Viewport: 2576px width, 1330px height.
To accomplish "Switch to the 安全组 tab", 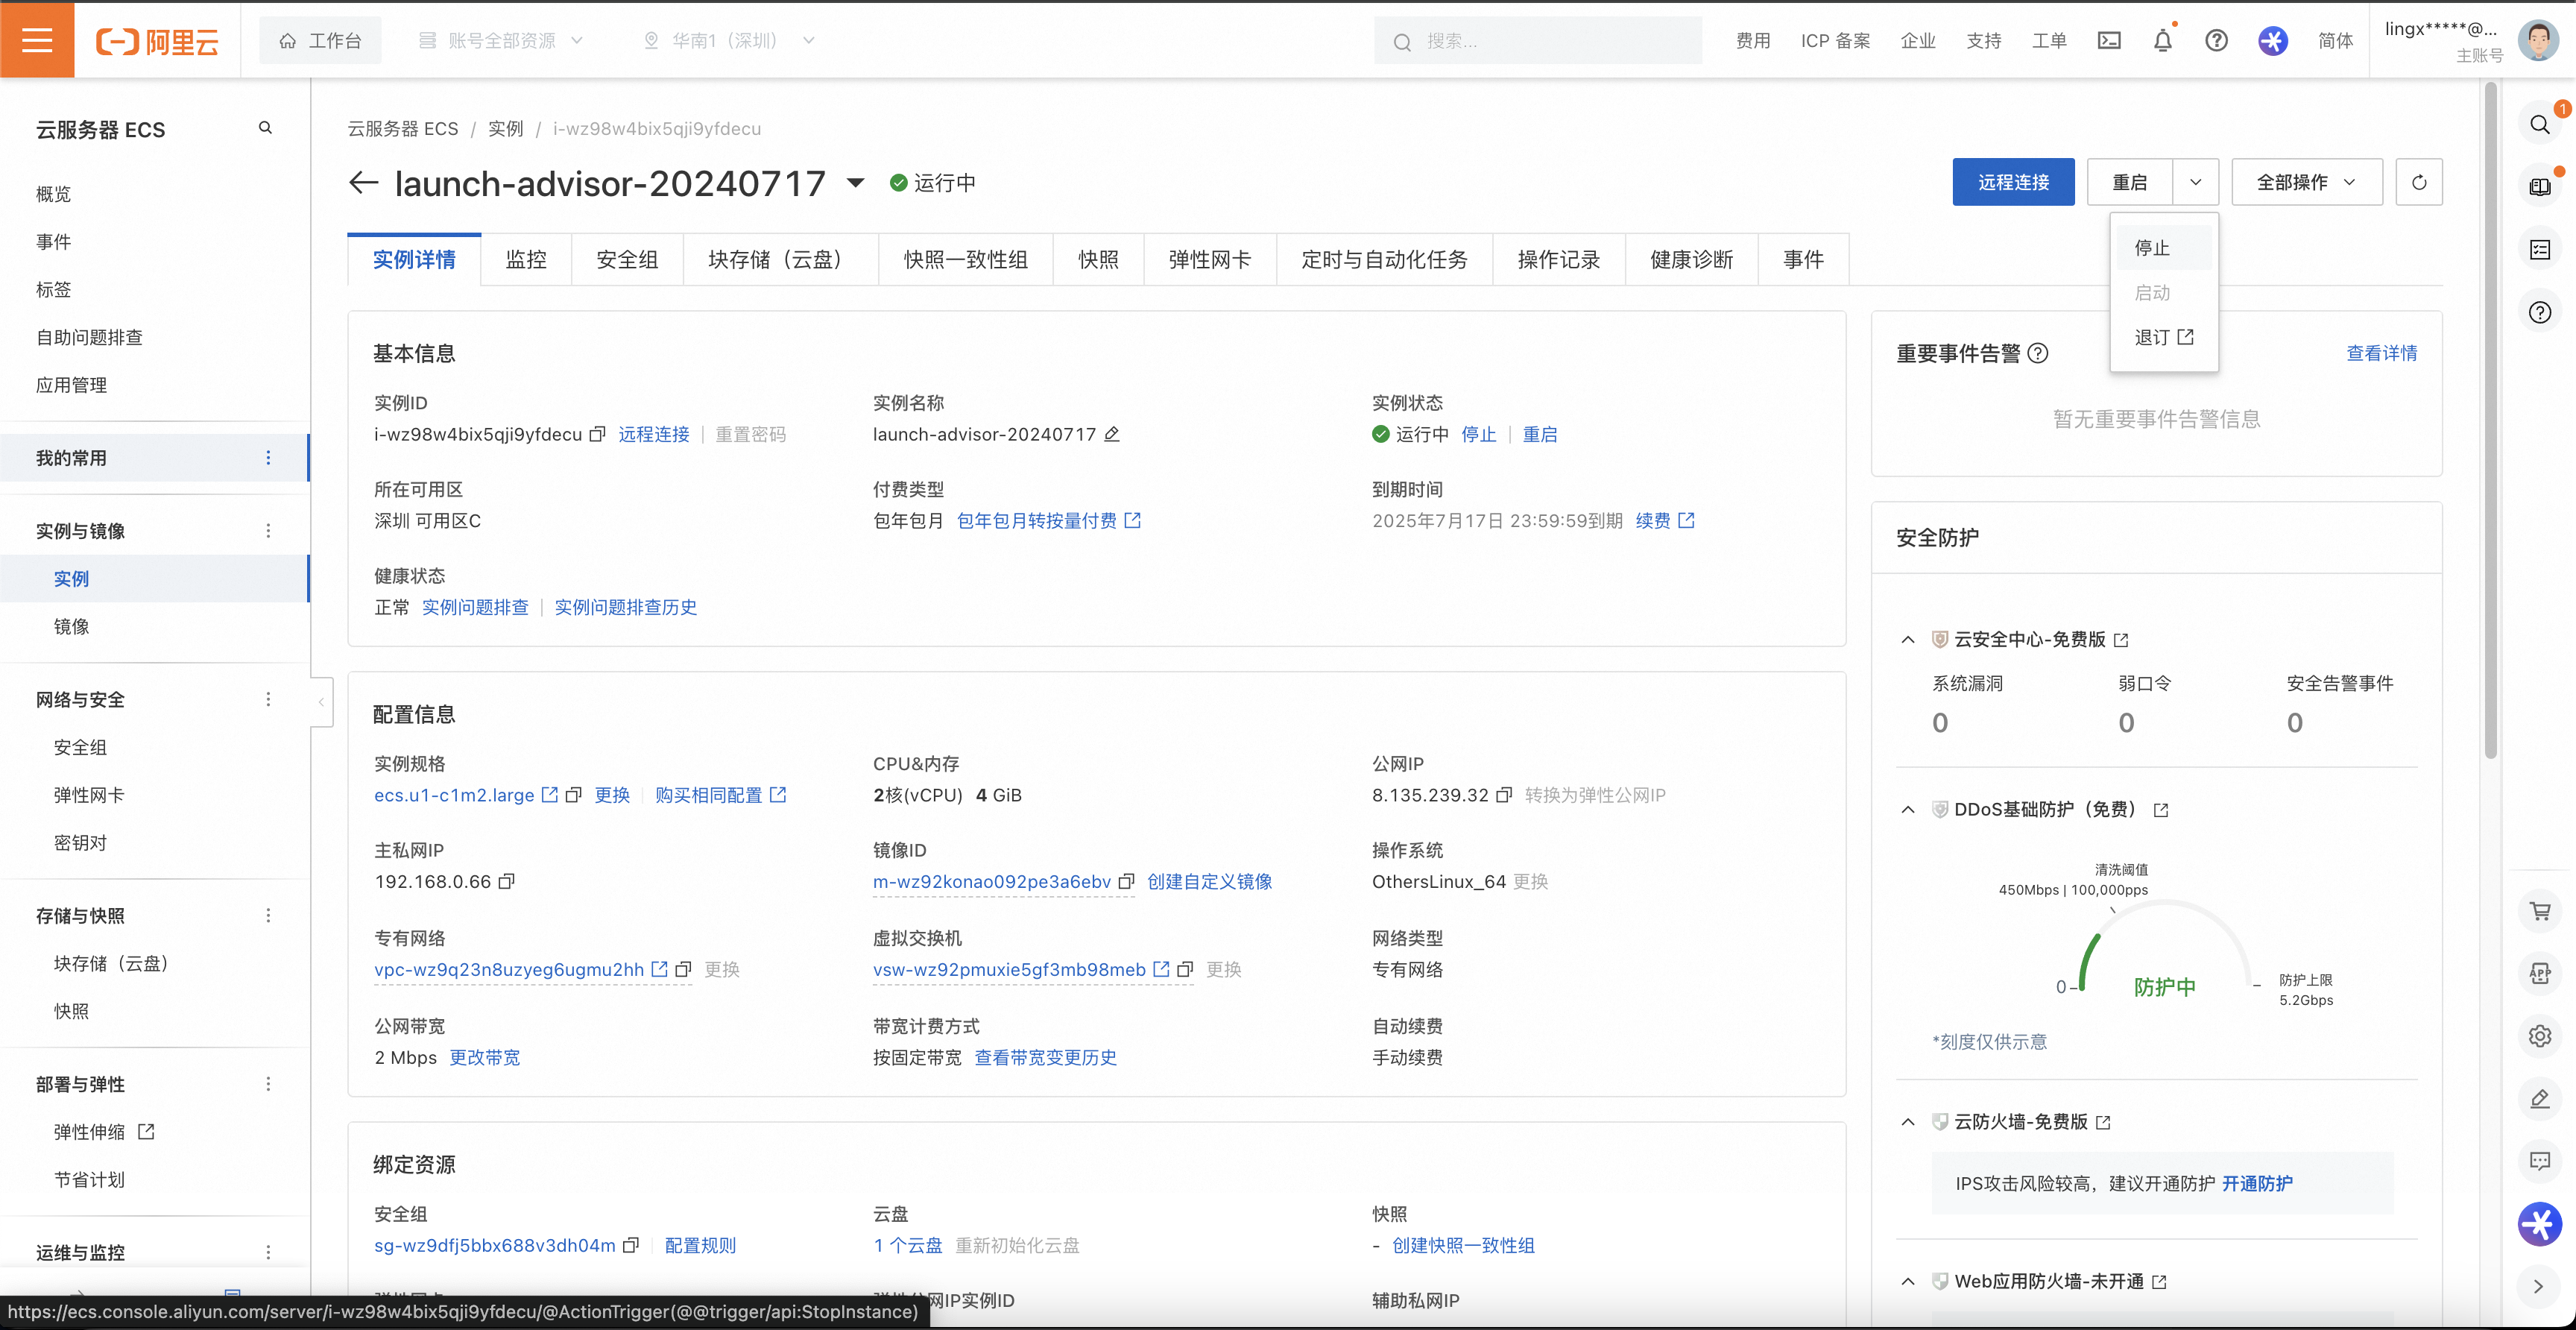I will pyautogui.click(x=627, y=260).
